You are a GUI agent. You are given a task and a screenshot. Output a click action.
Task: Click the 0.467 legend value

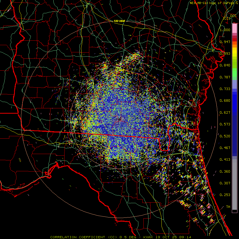click(x=225, y=148)
